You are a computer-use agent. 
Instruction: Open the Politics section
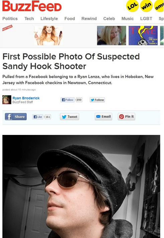10,18
